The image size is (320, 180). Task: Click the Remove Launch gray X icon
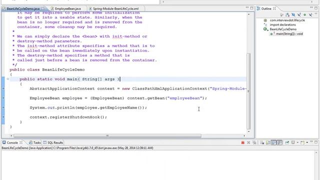(248, 142)
